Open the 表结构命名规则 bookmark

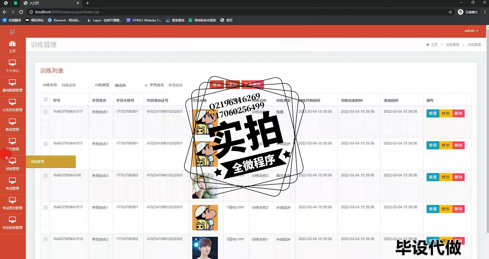202,20
